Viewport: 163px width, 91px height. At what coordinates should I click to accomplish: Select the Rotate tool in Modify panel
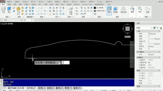pos(57,11)
